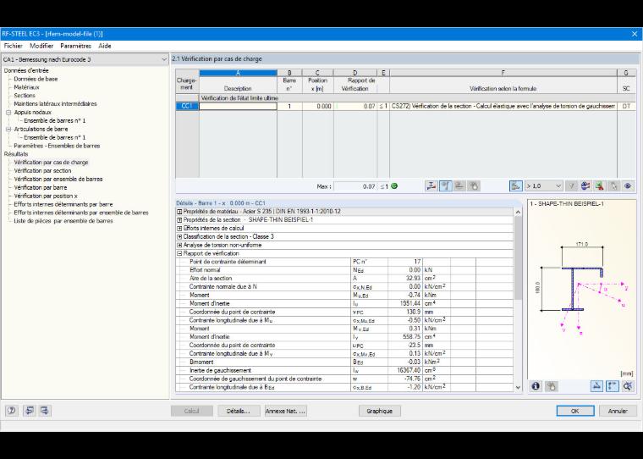Click the Annuler button

click(x=618, y=411)
